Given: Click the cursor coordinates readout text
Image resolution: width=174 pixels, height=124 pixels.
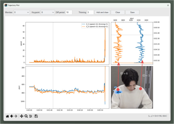Looking at the screenshot, I should point(158,116).
